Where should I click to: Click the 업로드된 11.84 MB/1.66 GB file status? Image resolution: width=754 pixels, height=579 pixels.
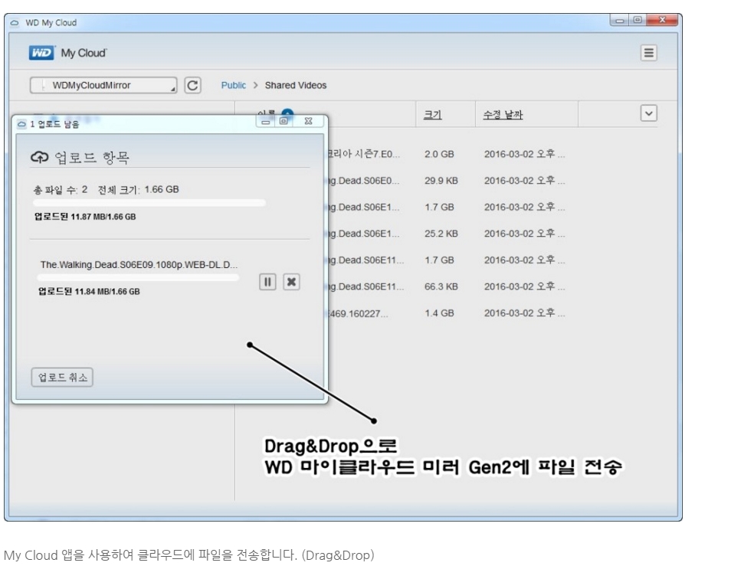[89, 292]
